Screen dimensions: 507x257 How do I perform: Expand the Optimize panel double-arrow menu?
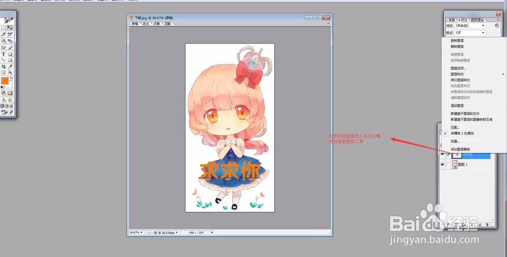click(498, 20)
